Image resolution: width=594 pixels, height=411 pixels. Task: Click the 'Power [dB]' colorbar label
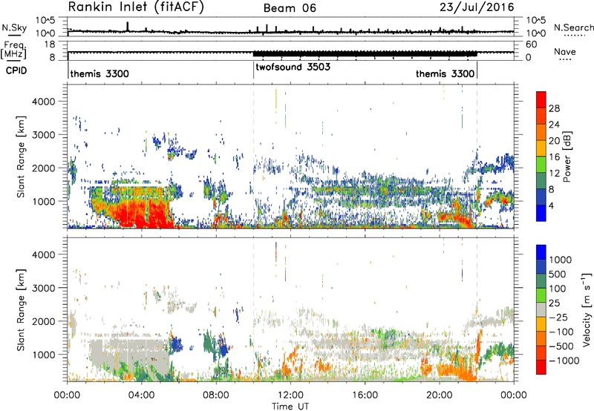(567, 157)
